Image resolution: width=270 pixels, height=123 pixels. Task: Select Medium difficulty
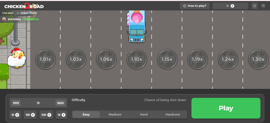click(x=115, y=115)
